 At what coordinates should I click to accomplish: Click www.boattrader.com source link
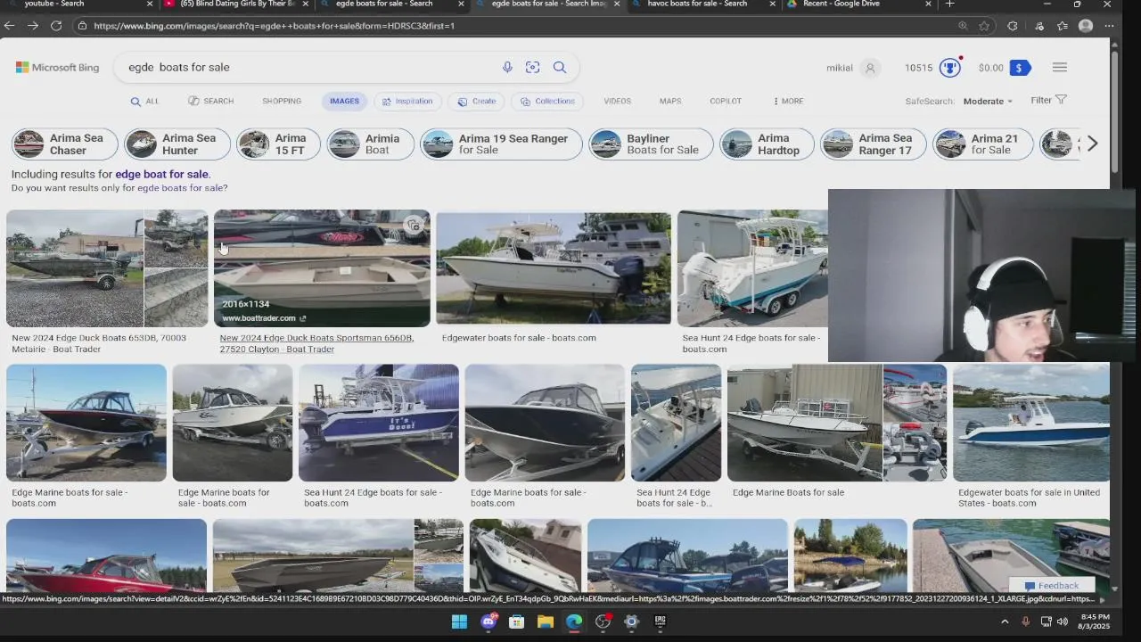click(x=264, y=317)
